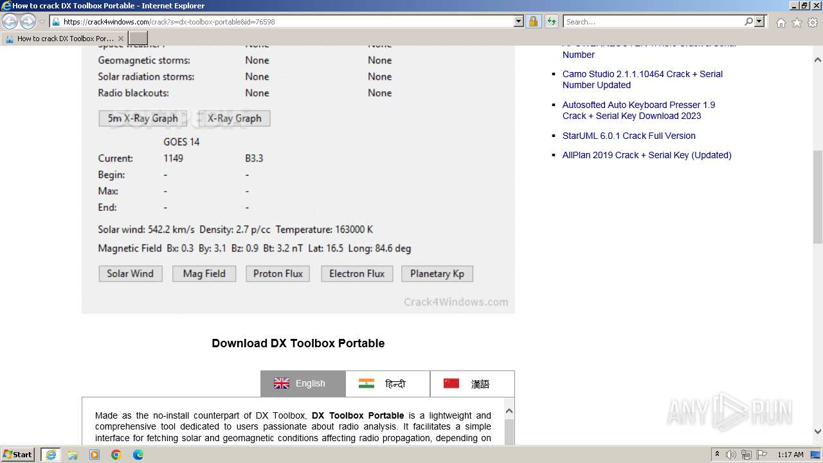View the security lock icon report
The width and height of the screenshot is (823, 463).
533,21
